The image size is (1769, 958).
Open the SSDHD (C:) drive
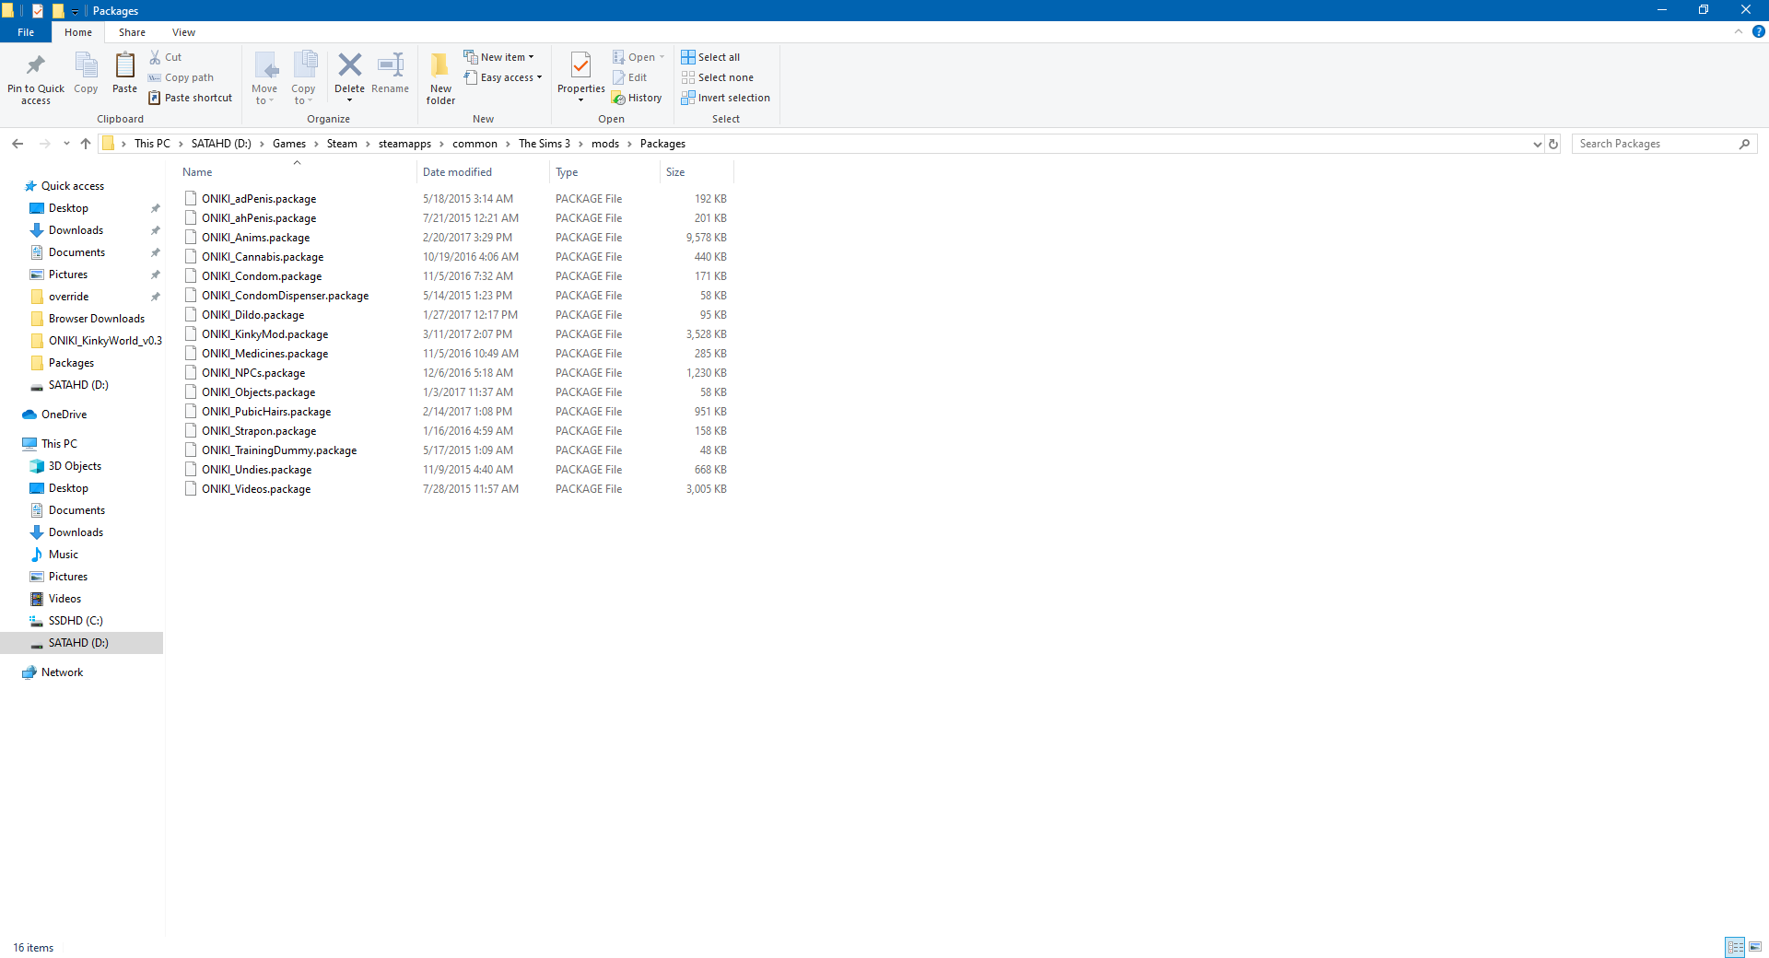click(x=76, y=621)
